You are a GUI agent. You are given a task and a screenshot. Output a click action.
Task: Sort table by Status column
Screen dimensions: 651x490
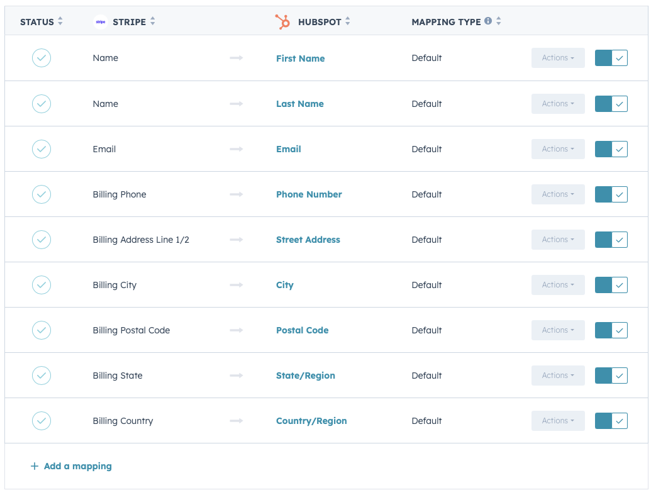point(60,21)
